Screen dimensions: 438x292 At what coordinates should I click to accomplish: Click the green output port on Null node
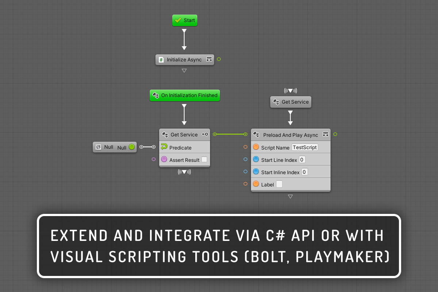(131, 147)
